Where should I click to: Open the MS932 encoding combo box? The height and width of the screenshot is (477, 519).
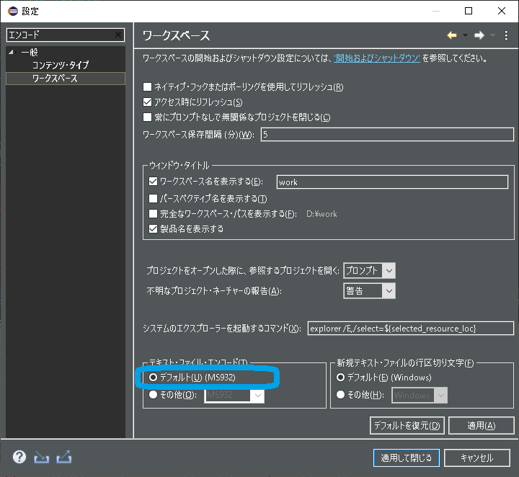(234, 395)
